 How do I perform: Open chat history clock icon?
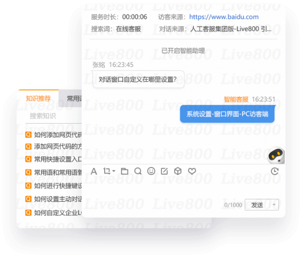coord(275,171)
